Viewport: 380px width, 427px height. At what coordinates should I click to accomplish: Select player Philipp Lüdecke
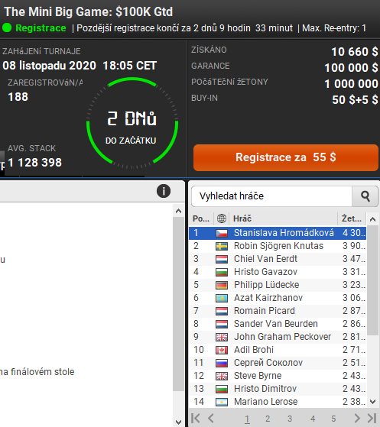point(278,285)
